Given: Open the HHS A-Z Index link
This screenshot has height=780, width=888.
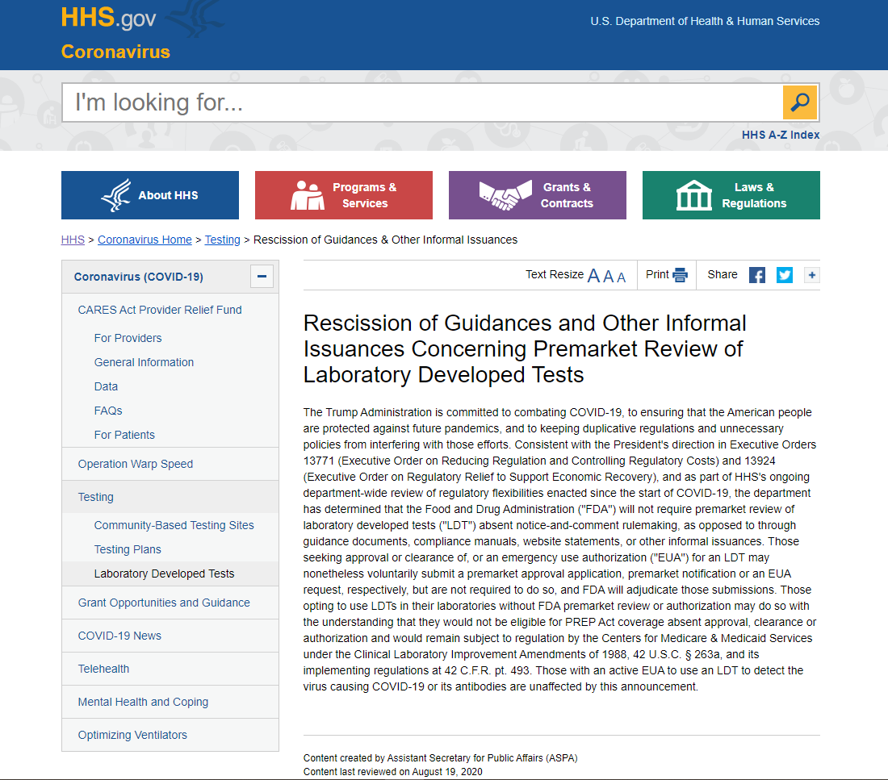Looking at the screenshot, I should coord(780,135).
